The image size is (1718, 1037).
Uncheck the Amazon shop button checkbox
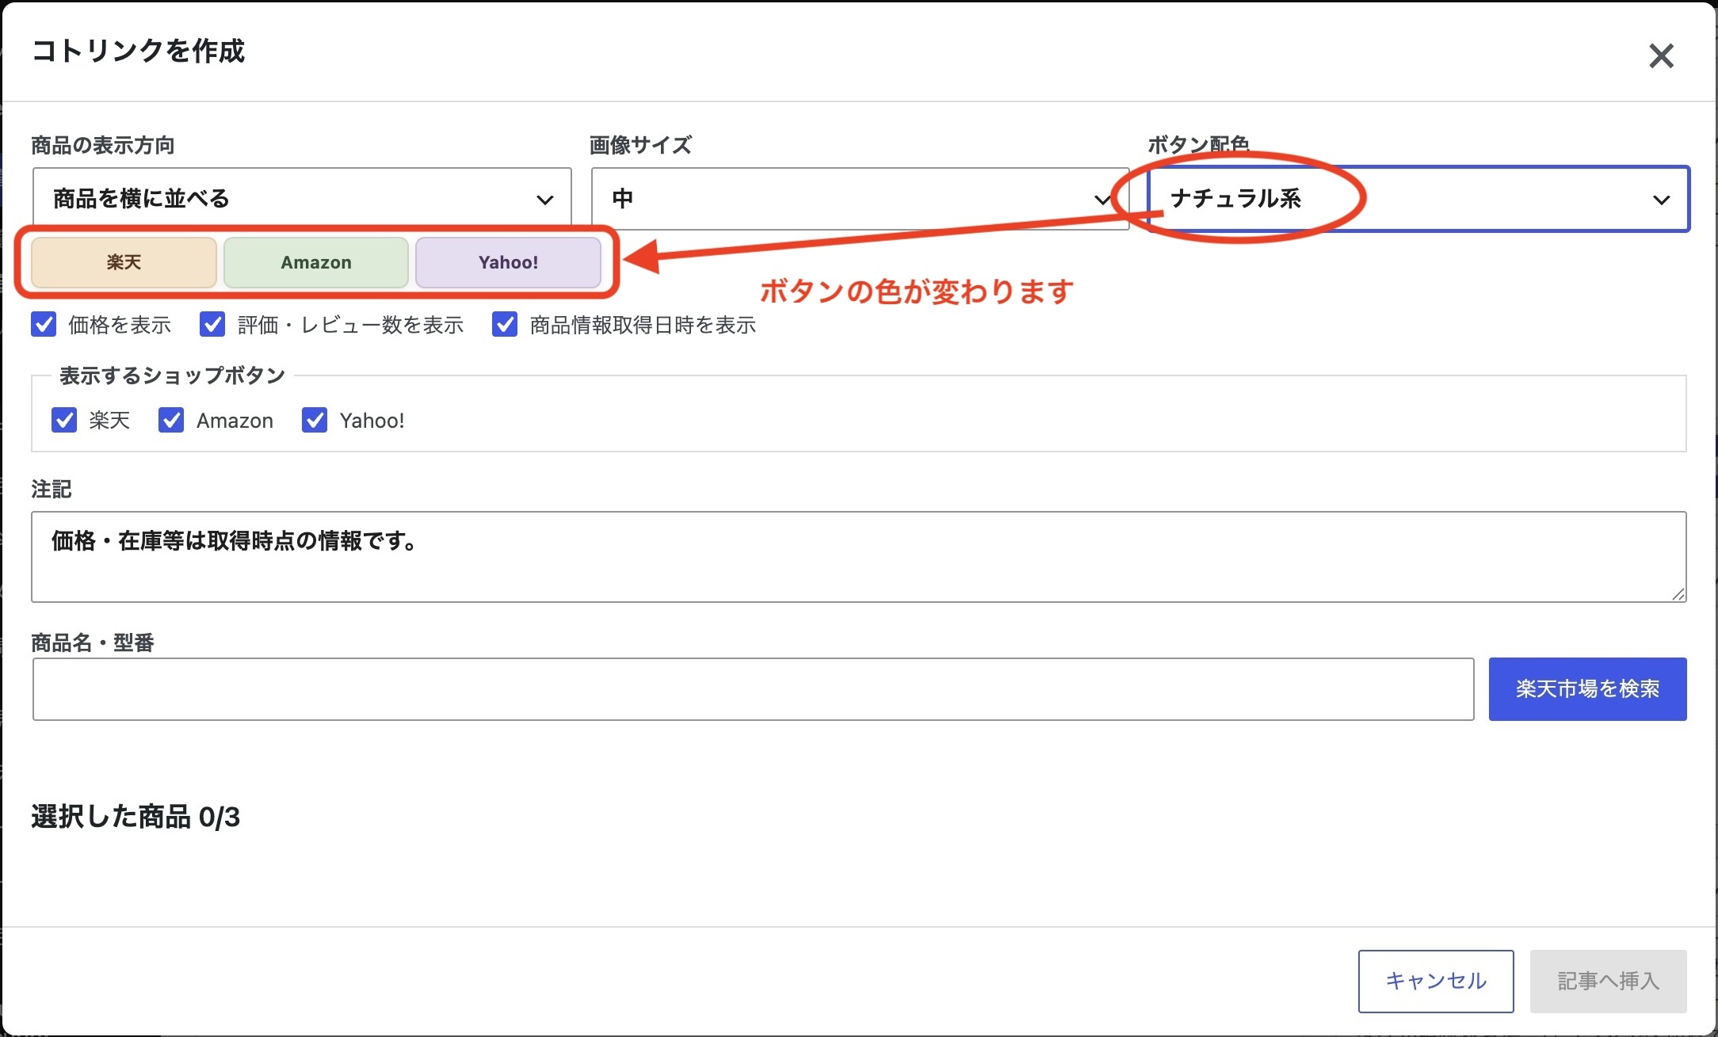tap(171, 420)
